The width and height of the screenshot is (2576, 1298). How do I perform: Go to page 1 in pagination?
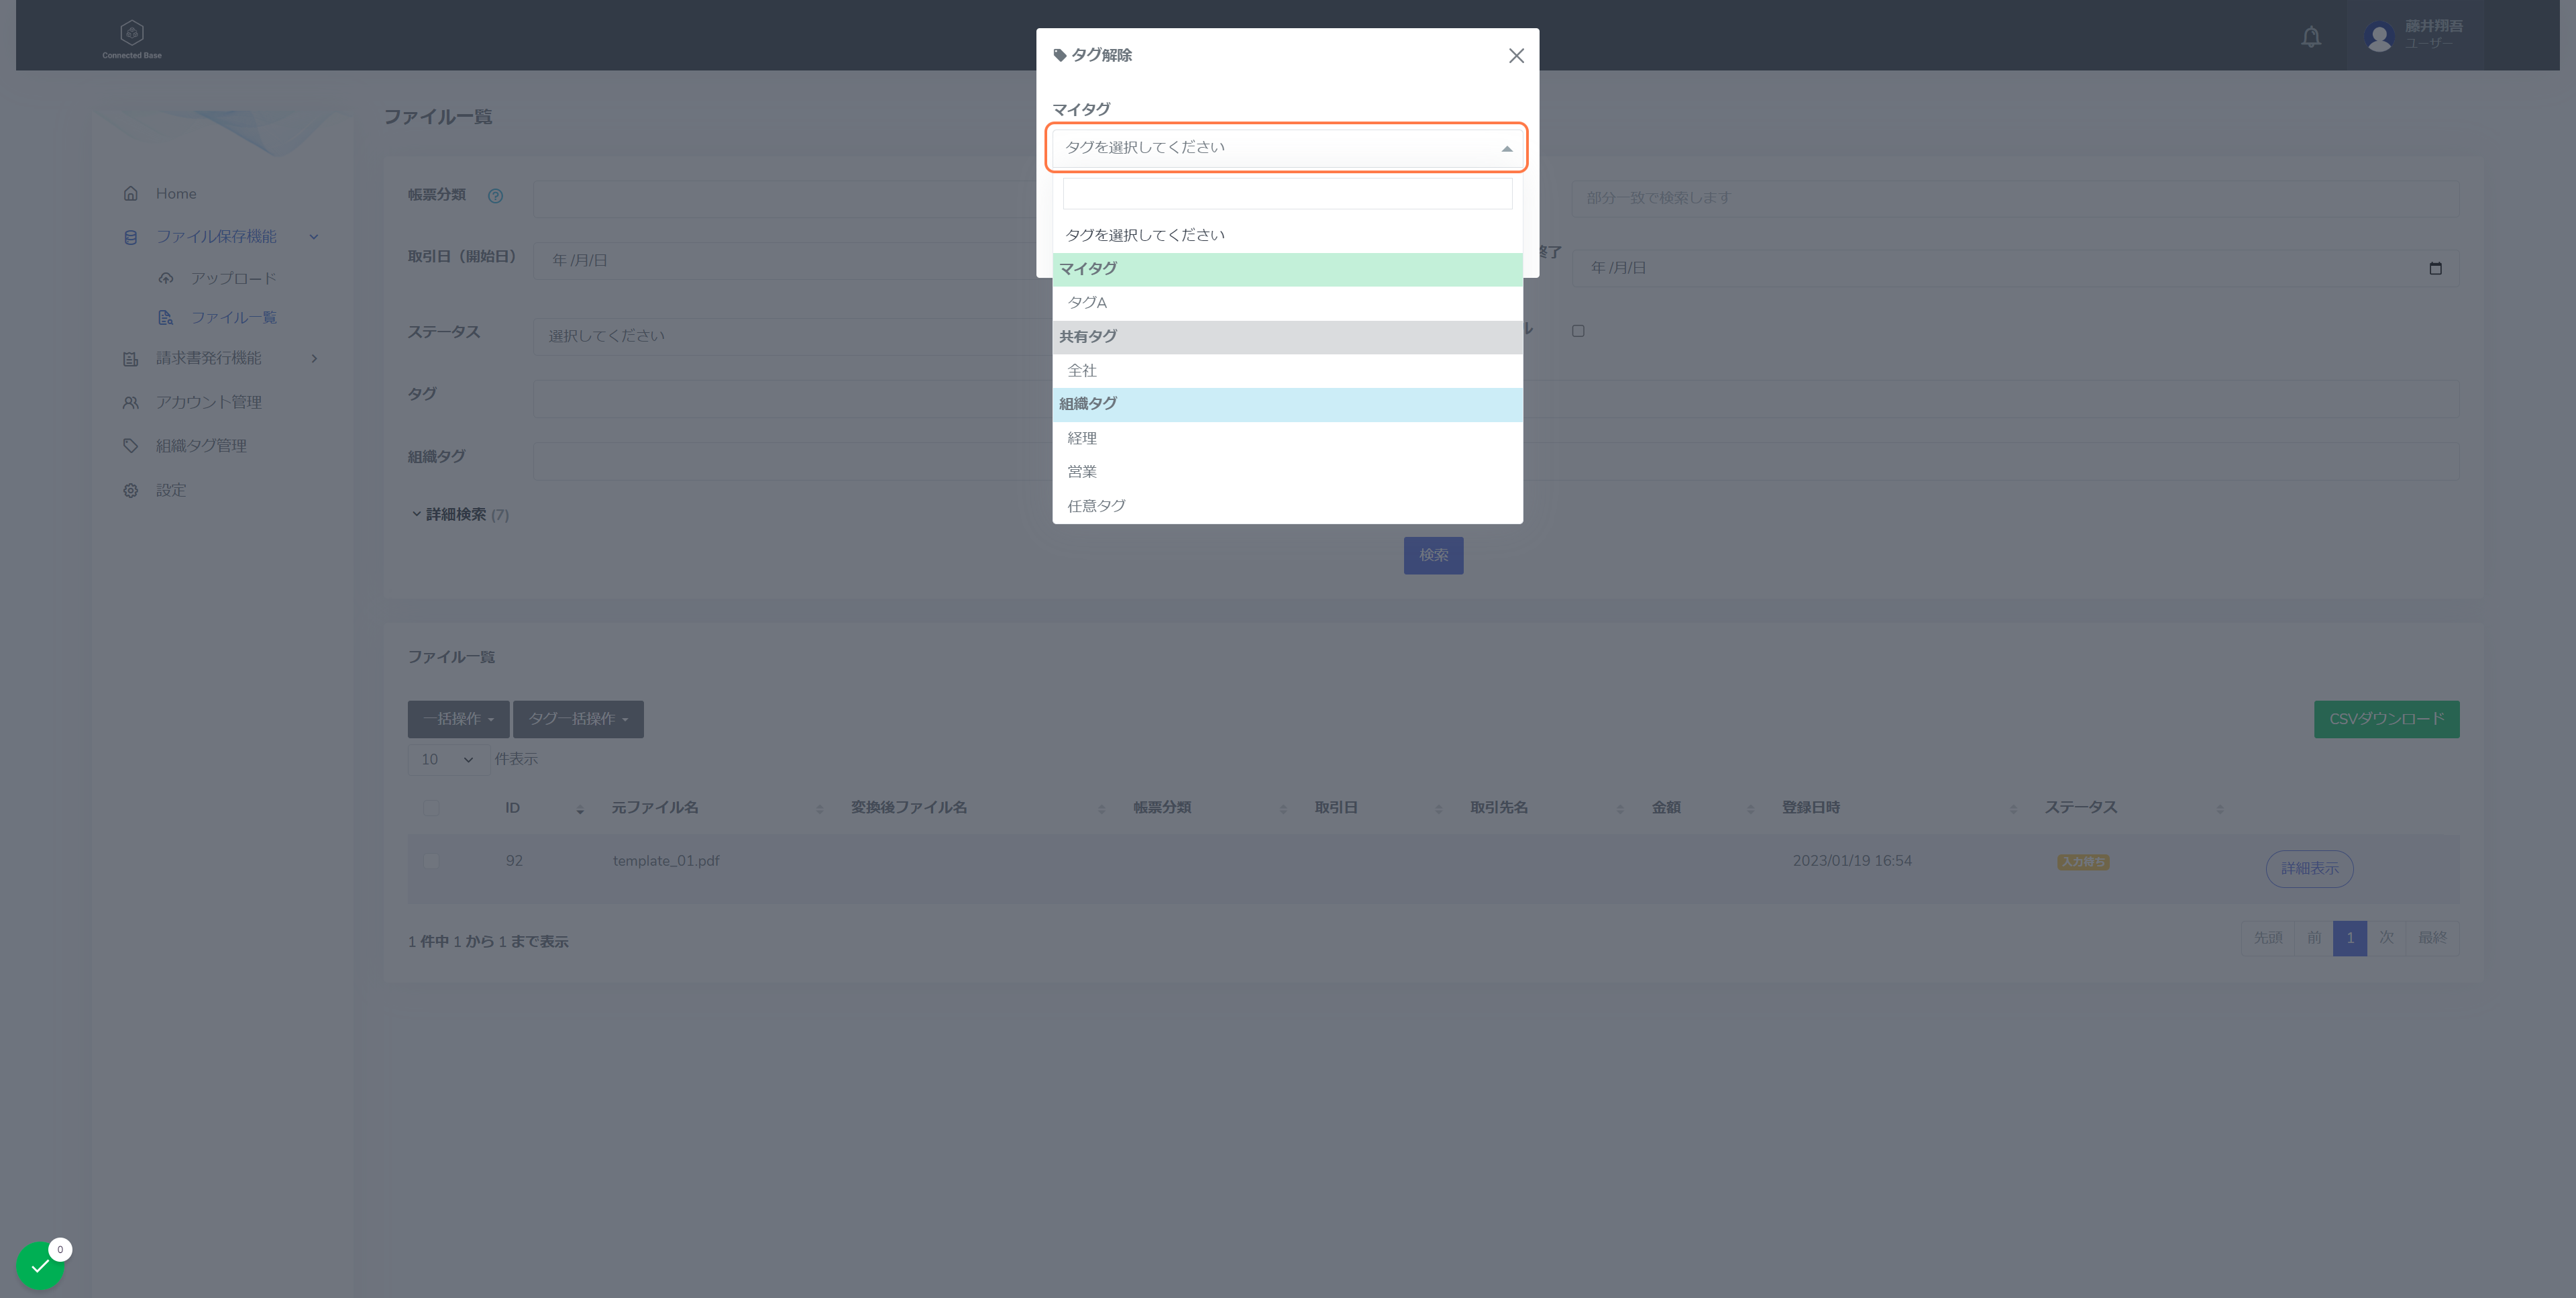pyautogui.click(x=2349, y=938)
